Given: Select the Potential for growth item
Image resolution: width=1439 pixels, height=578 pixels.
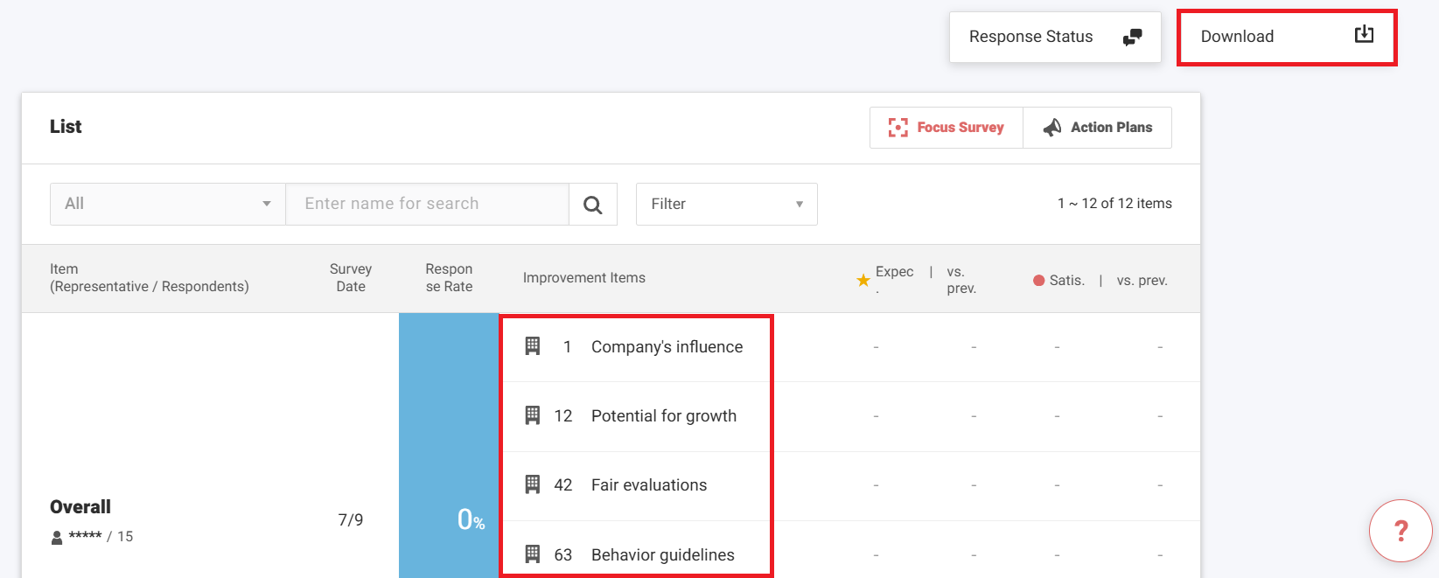Looking at the screenshot, I should 663,416.
